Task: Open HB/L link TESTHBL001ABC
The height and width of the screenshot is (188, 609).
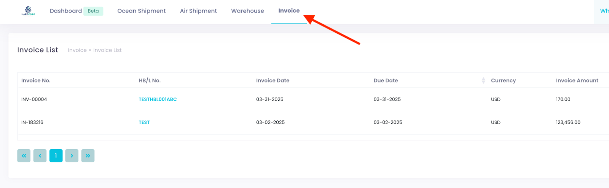Action: (158, 100)
